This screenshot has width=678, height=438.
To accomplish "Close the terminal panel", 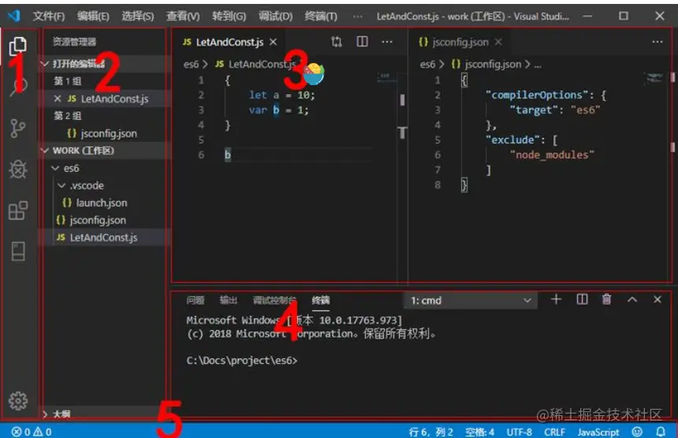I will 658,299.
